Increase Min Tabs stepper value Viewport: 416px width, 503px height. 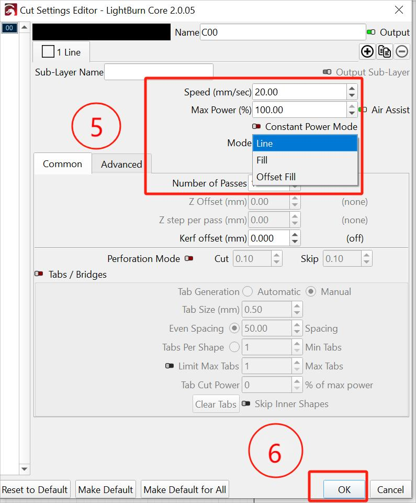click(297, 344)
